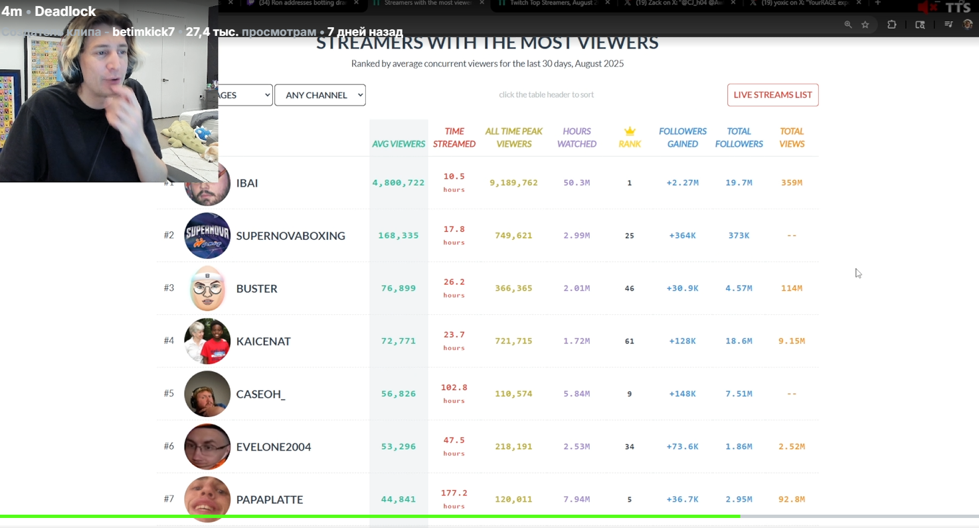Screen dimensions: 979x528
Task: Close the 'Zack on X' tab
Action: pos(733,3)
